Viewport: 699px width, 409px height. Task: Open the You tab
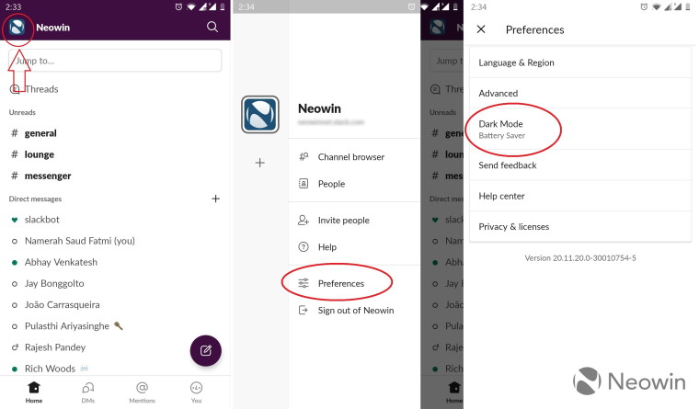tap(196, 392)
